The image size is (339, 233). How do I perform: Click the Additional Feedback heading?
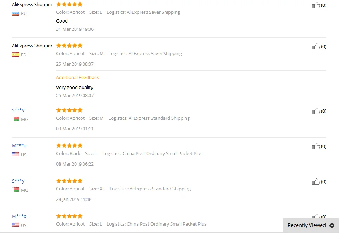tap(77, 77)
